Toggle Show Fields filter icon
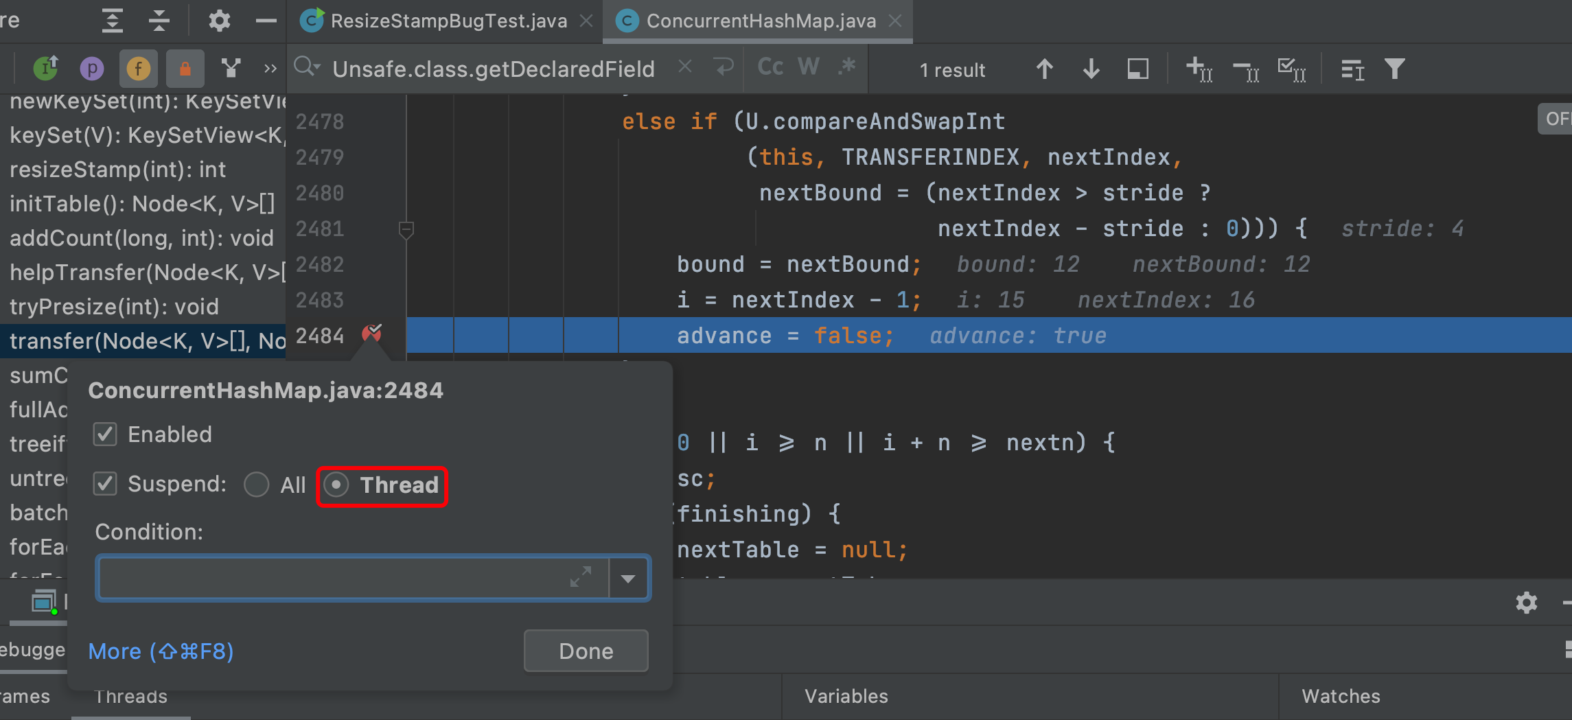This screenshot has height=720, width=1572. 139,69
